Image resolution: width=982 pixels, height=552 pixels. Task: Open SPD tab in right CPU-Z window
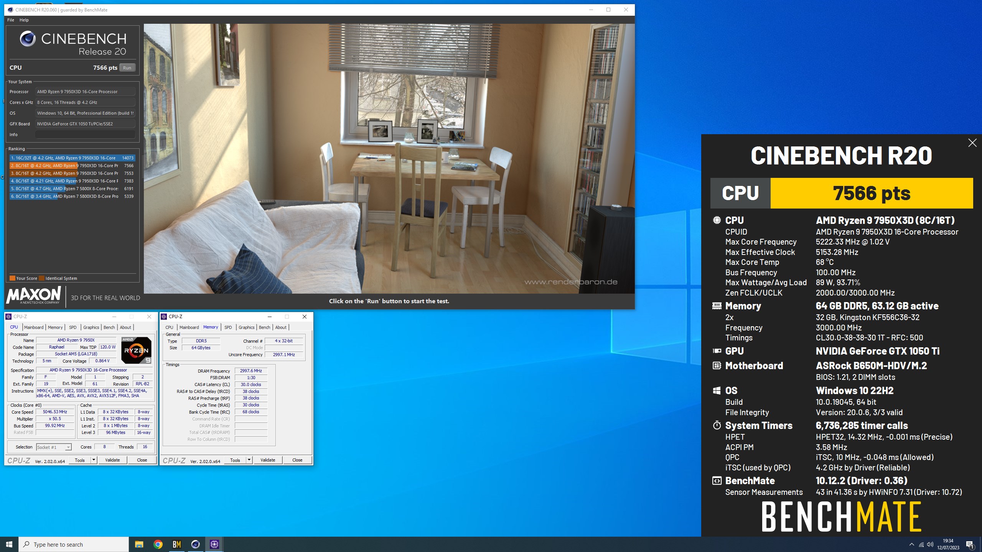pos(228,327)
